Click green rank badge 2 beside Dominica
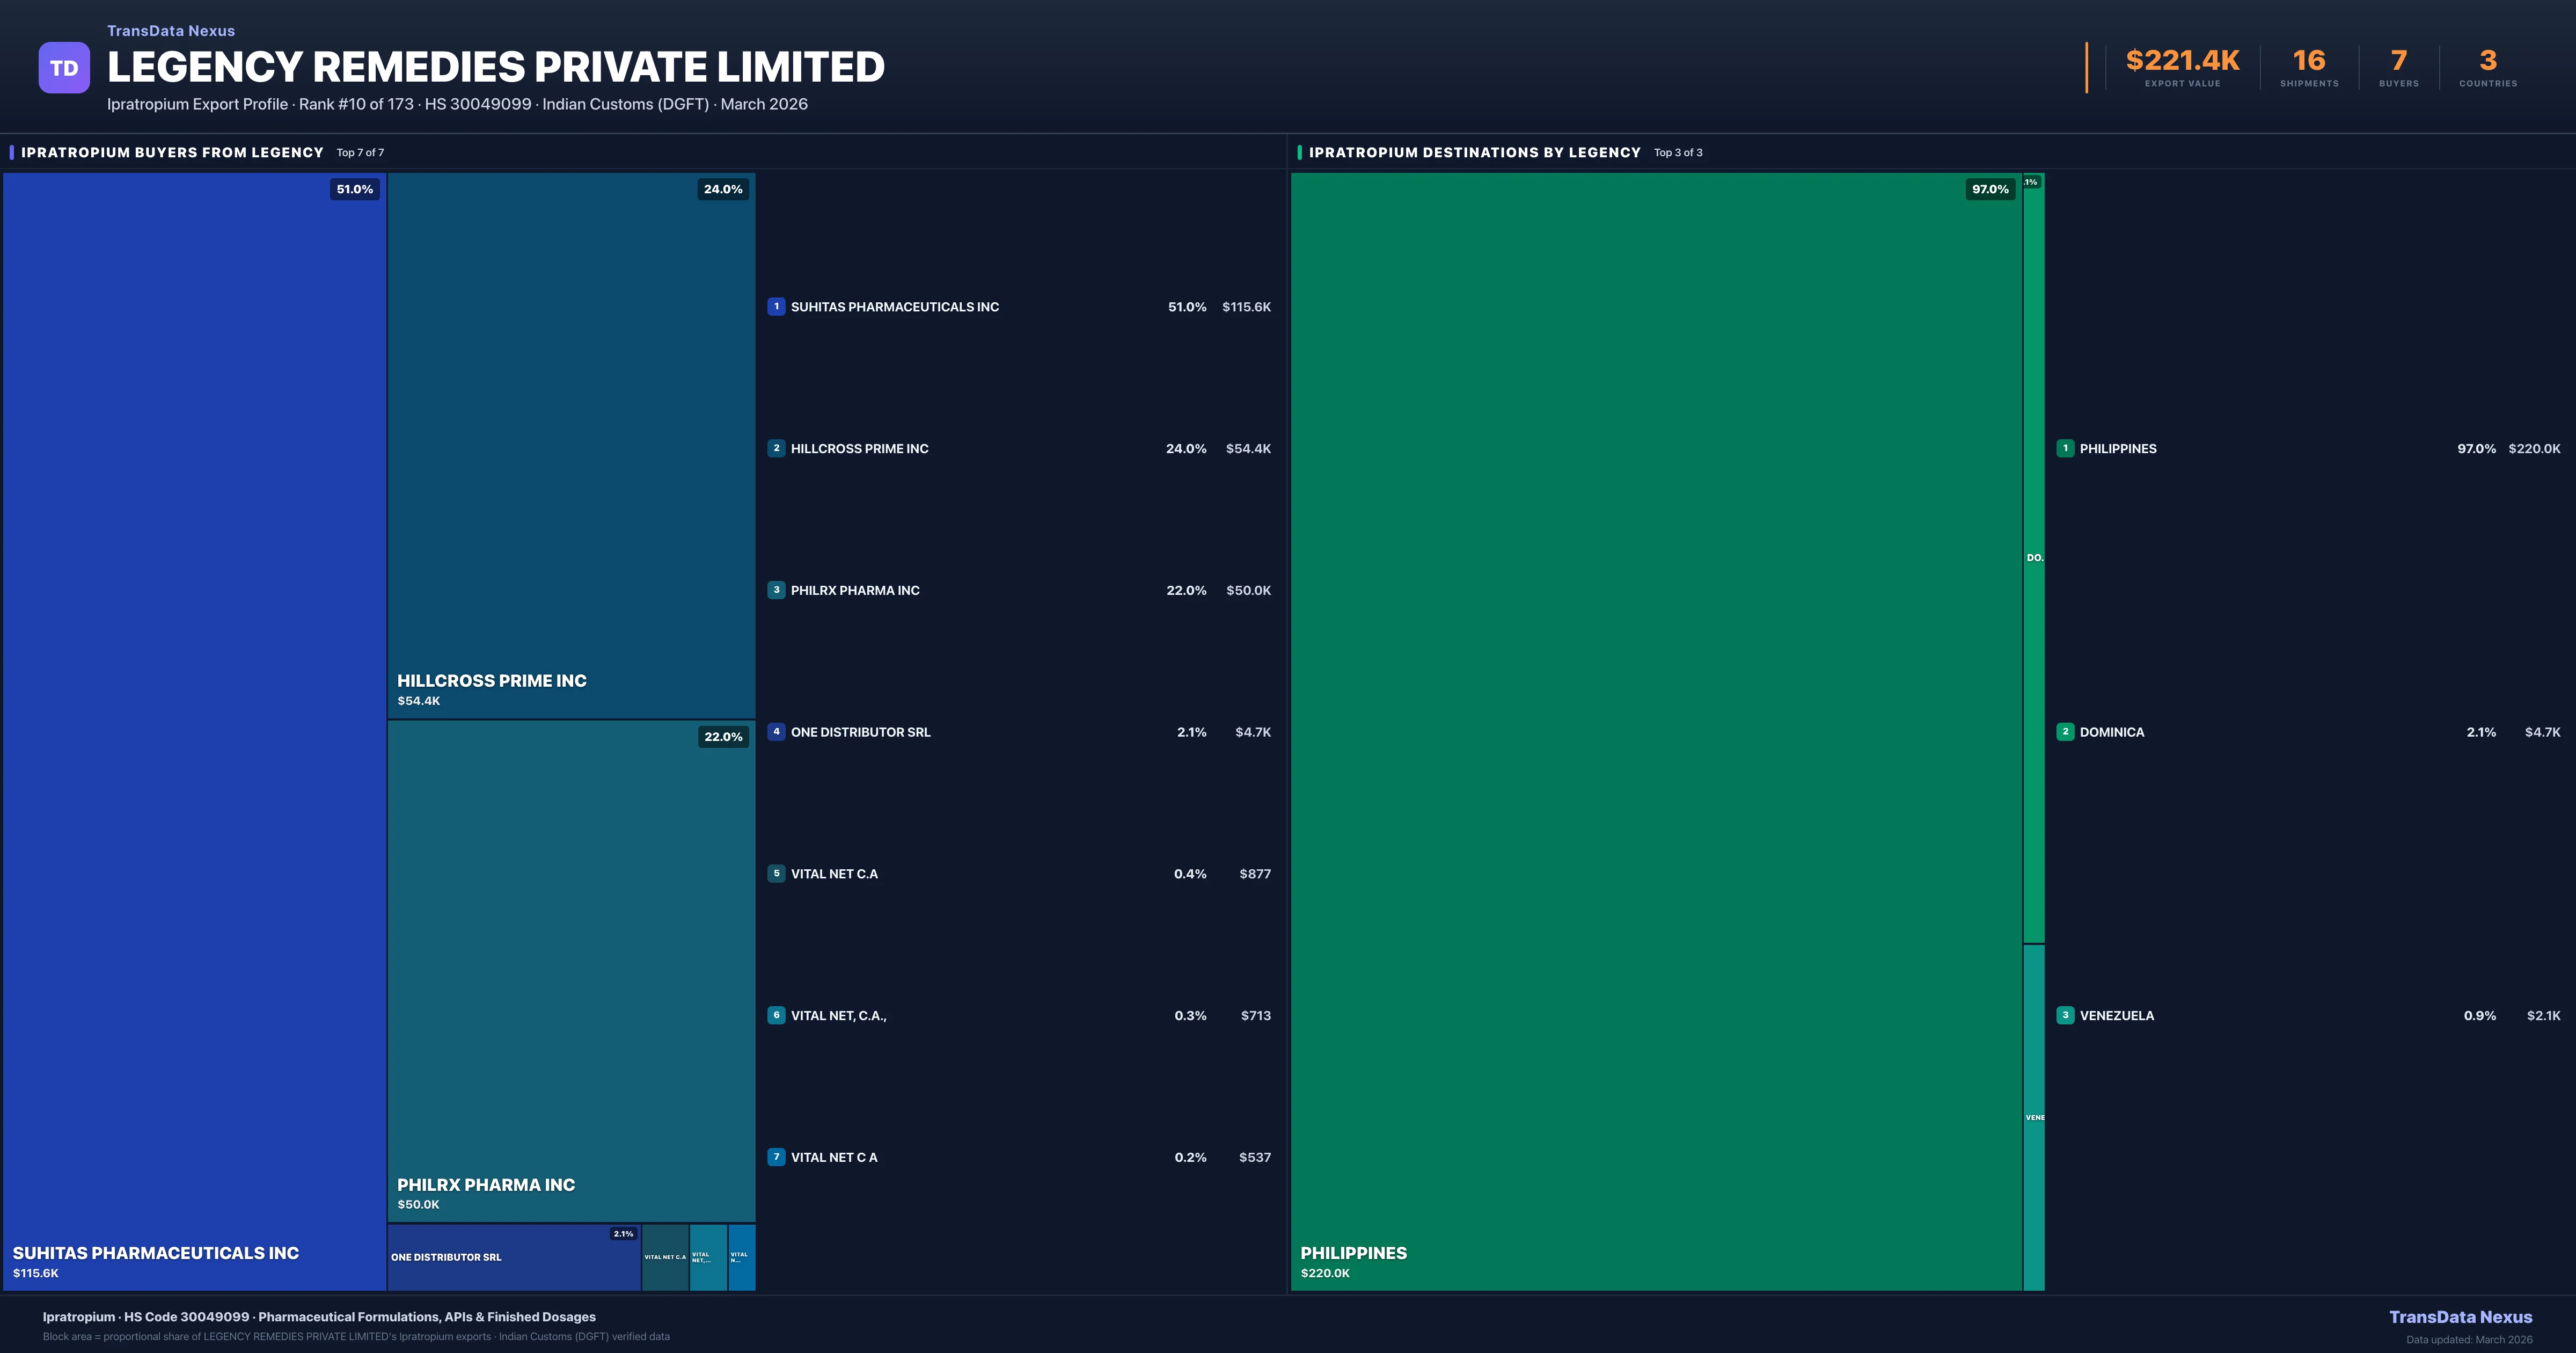 click(2065, 732)
